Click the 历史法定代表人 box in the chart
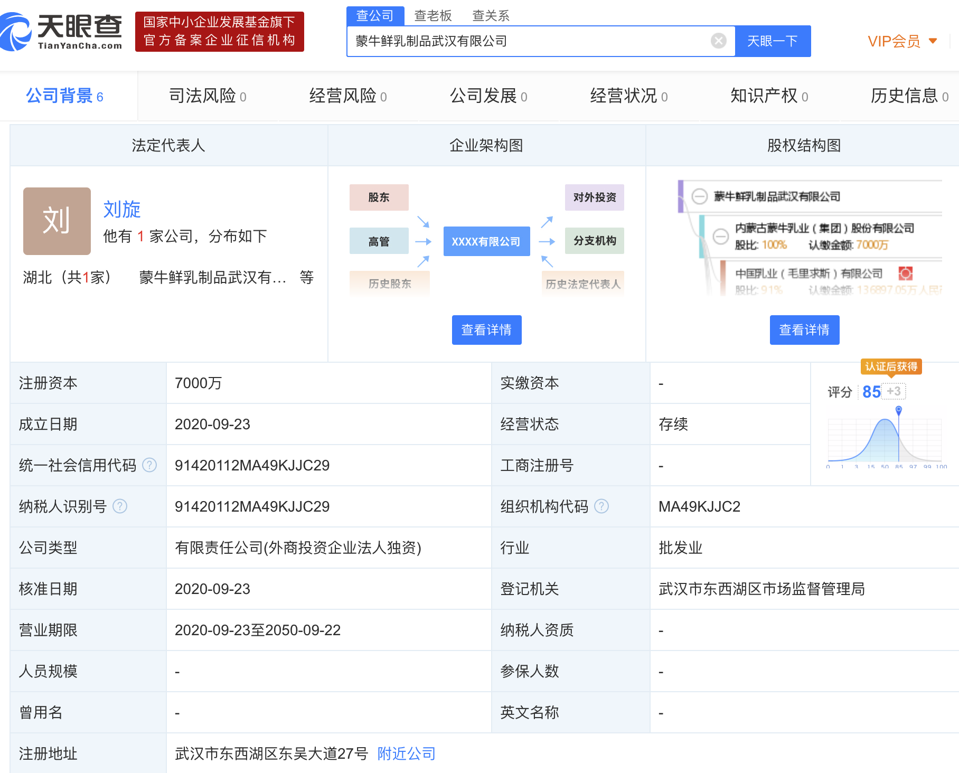This screenshot has height=773, width=959. [583, 284]
